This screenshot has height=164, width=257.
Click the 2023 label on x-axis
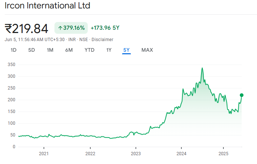point(136,153)
